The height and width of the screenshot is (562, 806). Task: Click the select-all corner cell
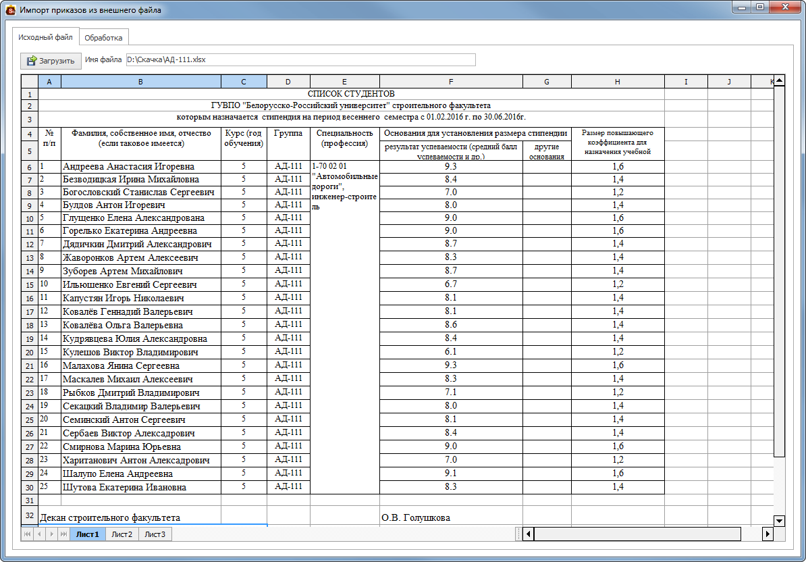click(x=30, y=81)
